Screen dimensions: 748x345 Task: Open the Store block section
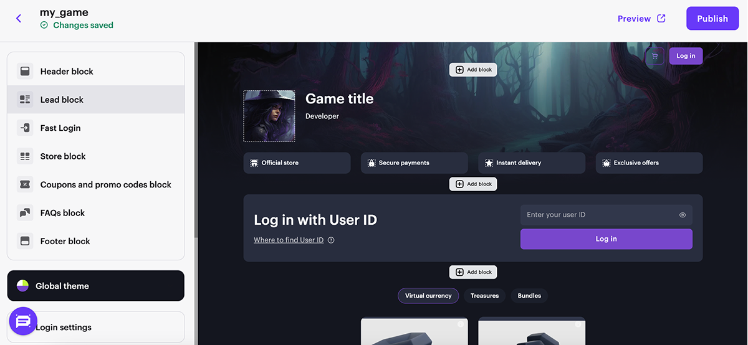(63, 156)
